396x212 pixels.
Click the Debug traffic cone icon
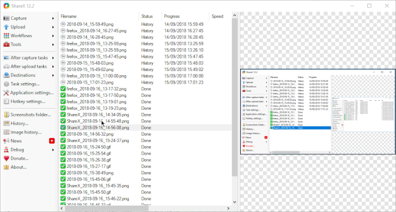click(x=6, y=149)
